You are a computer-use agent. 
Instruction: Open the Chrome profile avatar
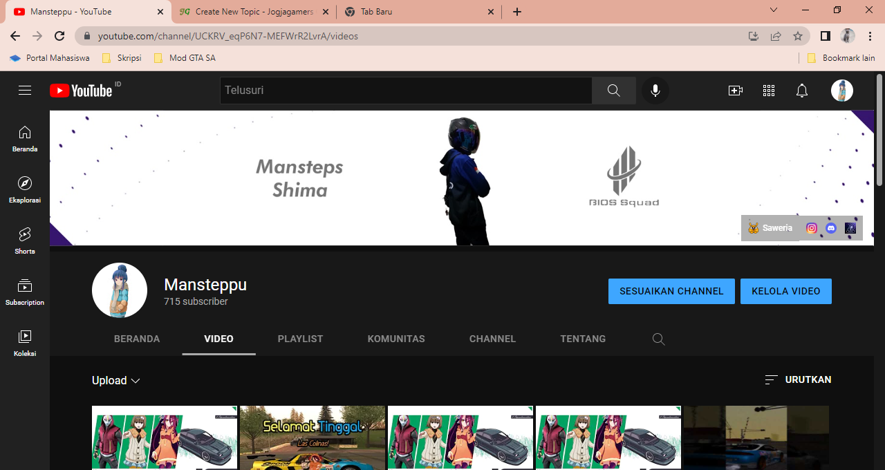pyautogui.click(x=848, y=36)
